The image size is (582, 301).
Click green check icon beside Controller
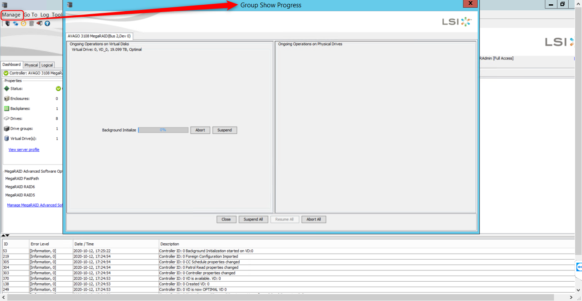coord(6,73)
